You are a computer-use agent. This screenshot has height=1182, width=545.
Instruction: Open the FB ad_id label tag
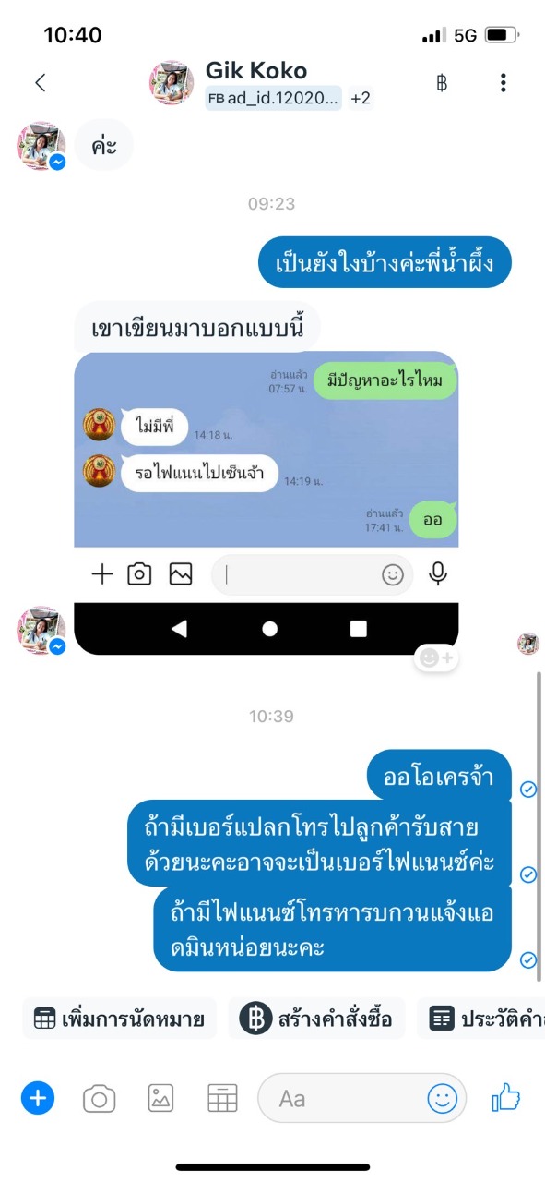(x=274, y=98)
